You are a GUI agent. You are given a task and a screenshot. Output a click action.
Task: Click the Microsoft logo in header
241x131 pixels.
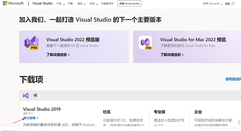tap(13, 3)
